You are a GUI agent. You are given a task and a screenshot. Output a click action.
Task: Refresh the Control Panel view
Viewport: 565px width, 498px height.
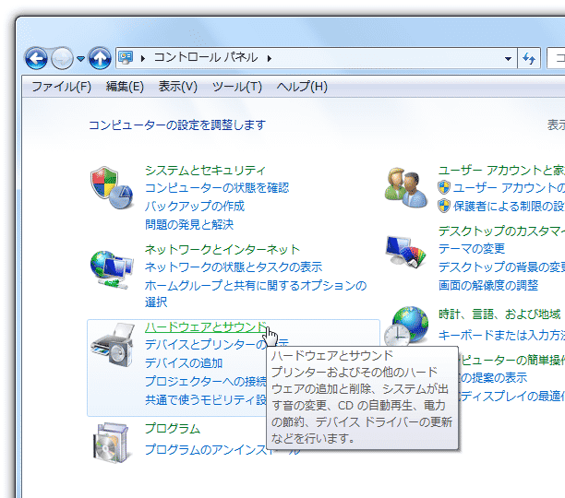529,58
